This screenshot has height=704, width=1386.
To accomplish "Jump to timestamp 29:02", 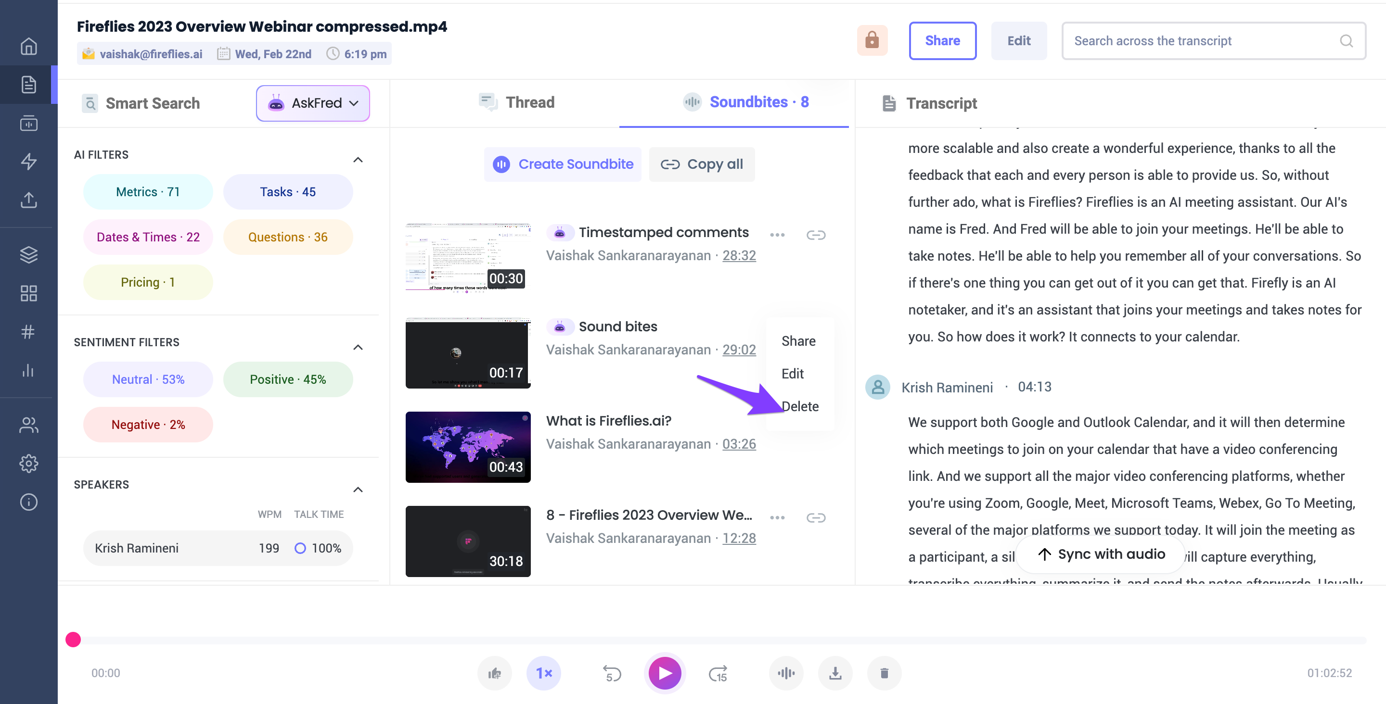I will tap(739, 350).
